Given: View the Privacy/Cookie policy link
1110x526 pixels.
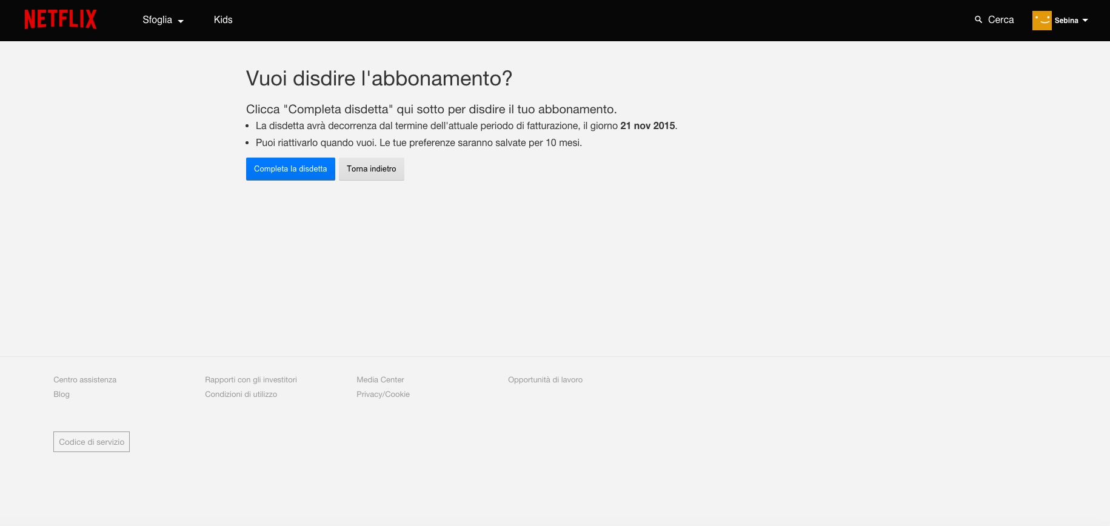Looking at the screenshot, I should (x=383, y=394).
